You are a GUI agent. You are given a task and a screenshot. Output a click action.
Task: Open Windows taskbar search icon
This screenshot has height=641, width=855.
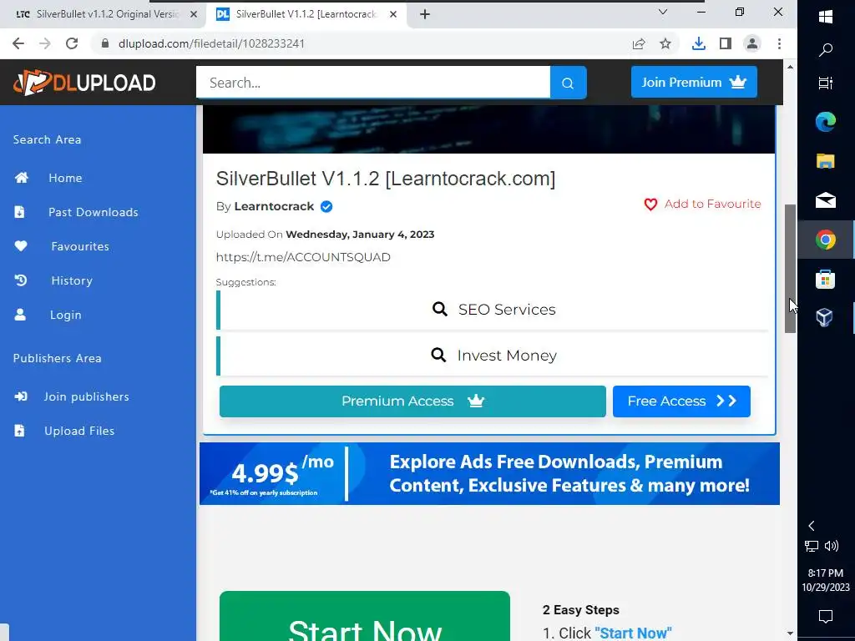click(826, 50)
